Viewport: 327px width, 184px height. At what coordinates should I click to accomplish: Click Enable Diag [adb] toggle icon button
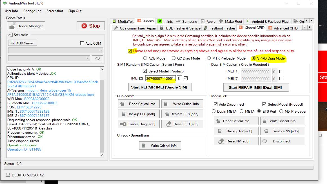pos(139,124)
